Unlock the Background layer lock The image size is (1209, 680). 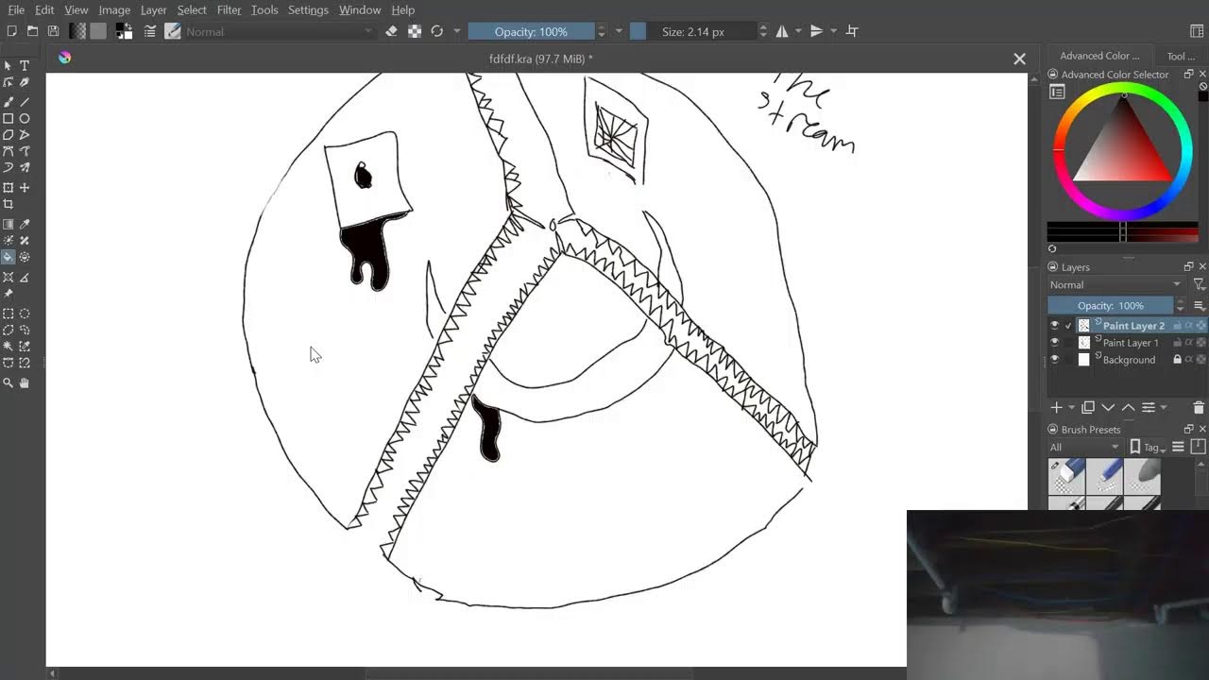1177,359
